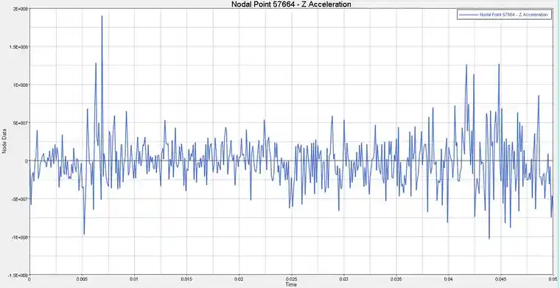Select the legend entry Nodal Point 57664 - Z Acceleration

504,15
